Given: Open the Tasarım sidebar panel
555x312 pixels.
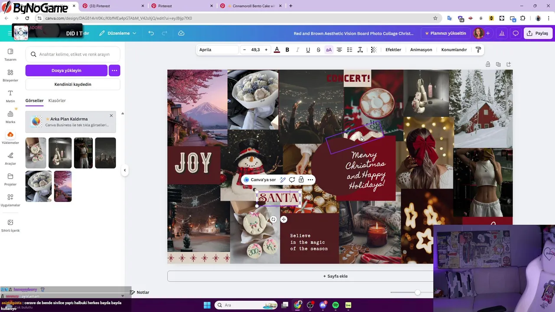Looking at the screenshot, I should point(10,55).
